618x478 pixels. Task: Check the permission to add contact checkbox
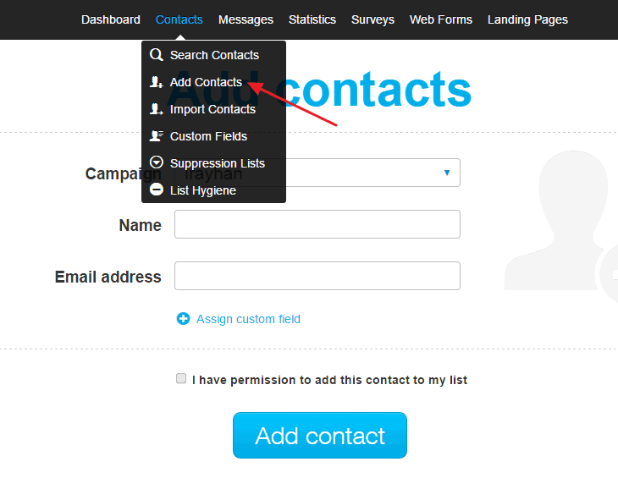tap(181, 379)
